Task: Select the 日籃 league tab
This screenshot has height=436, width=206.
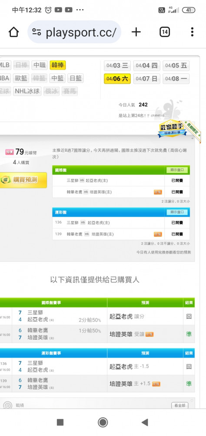Action: pos(75,78)
